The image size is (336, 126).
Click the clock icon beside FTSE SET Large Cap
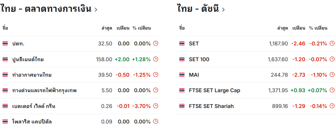click(x=332, y=90)
